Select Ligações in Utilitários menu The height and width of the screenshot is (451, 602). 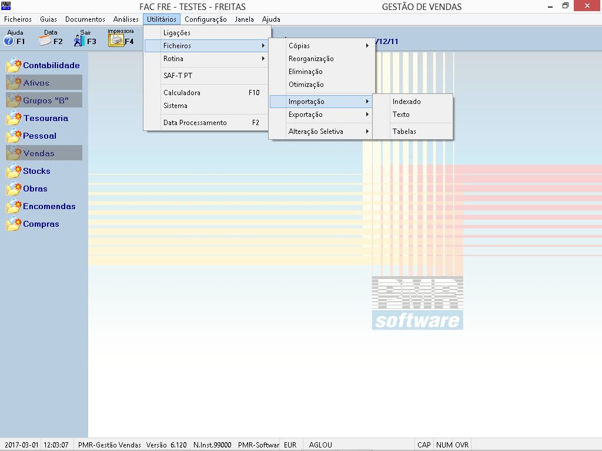click(x=206, y=33)
